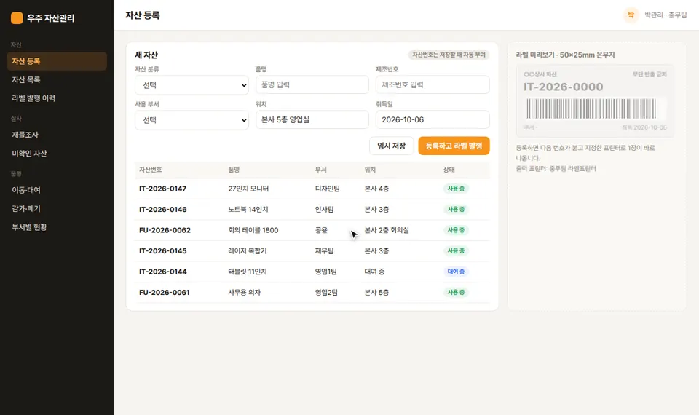Click the 대여 중 status badge
Viewport: 699px width, 415px height.
[456, 272]
